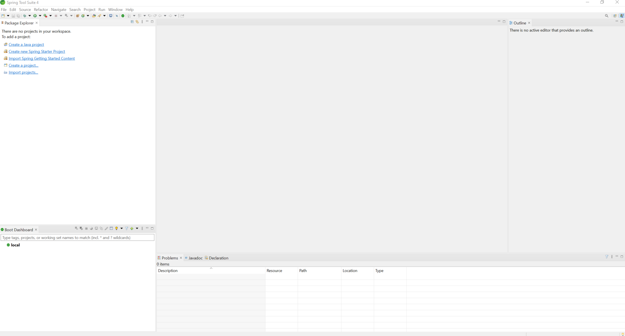The image size is (625, 336).
Task: Open the Problems View Menu dots
Action: pos(612,257)
